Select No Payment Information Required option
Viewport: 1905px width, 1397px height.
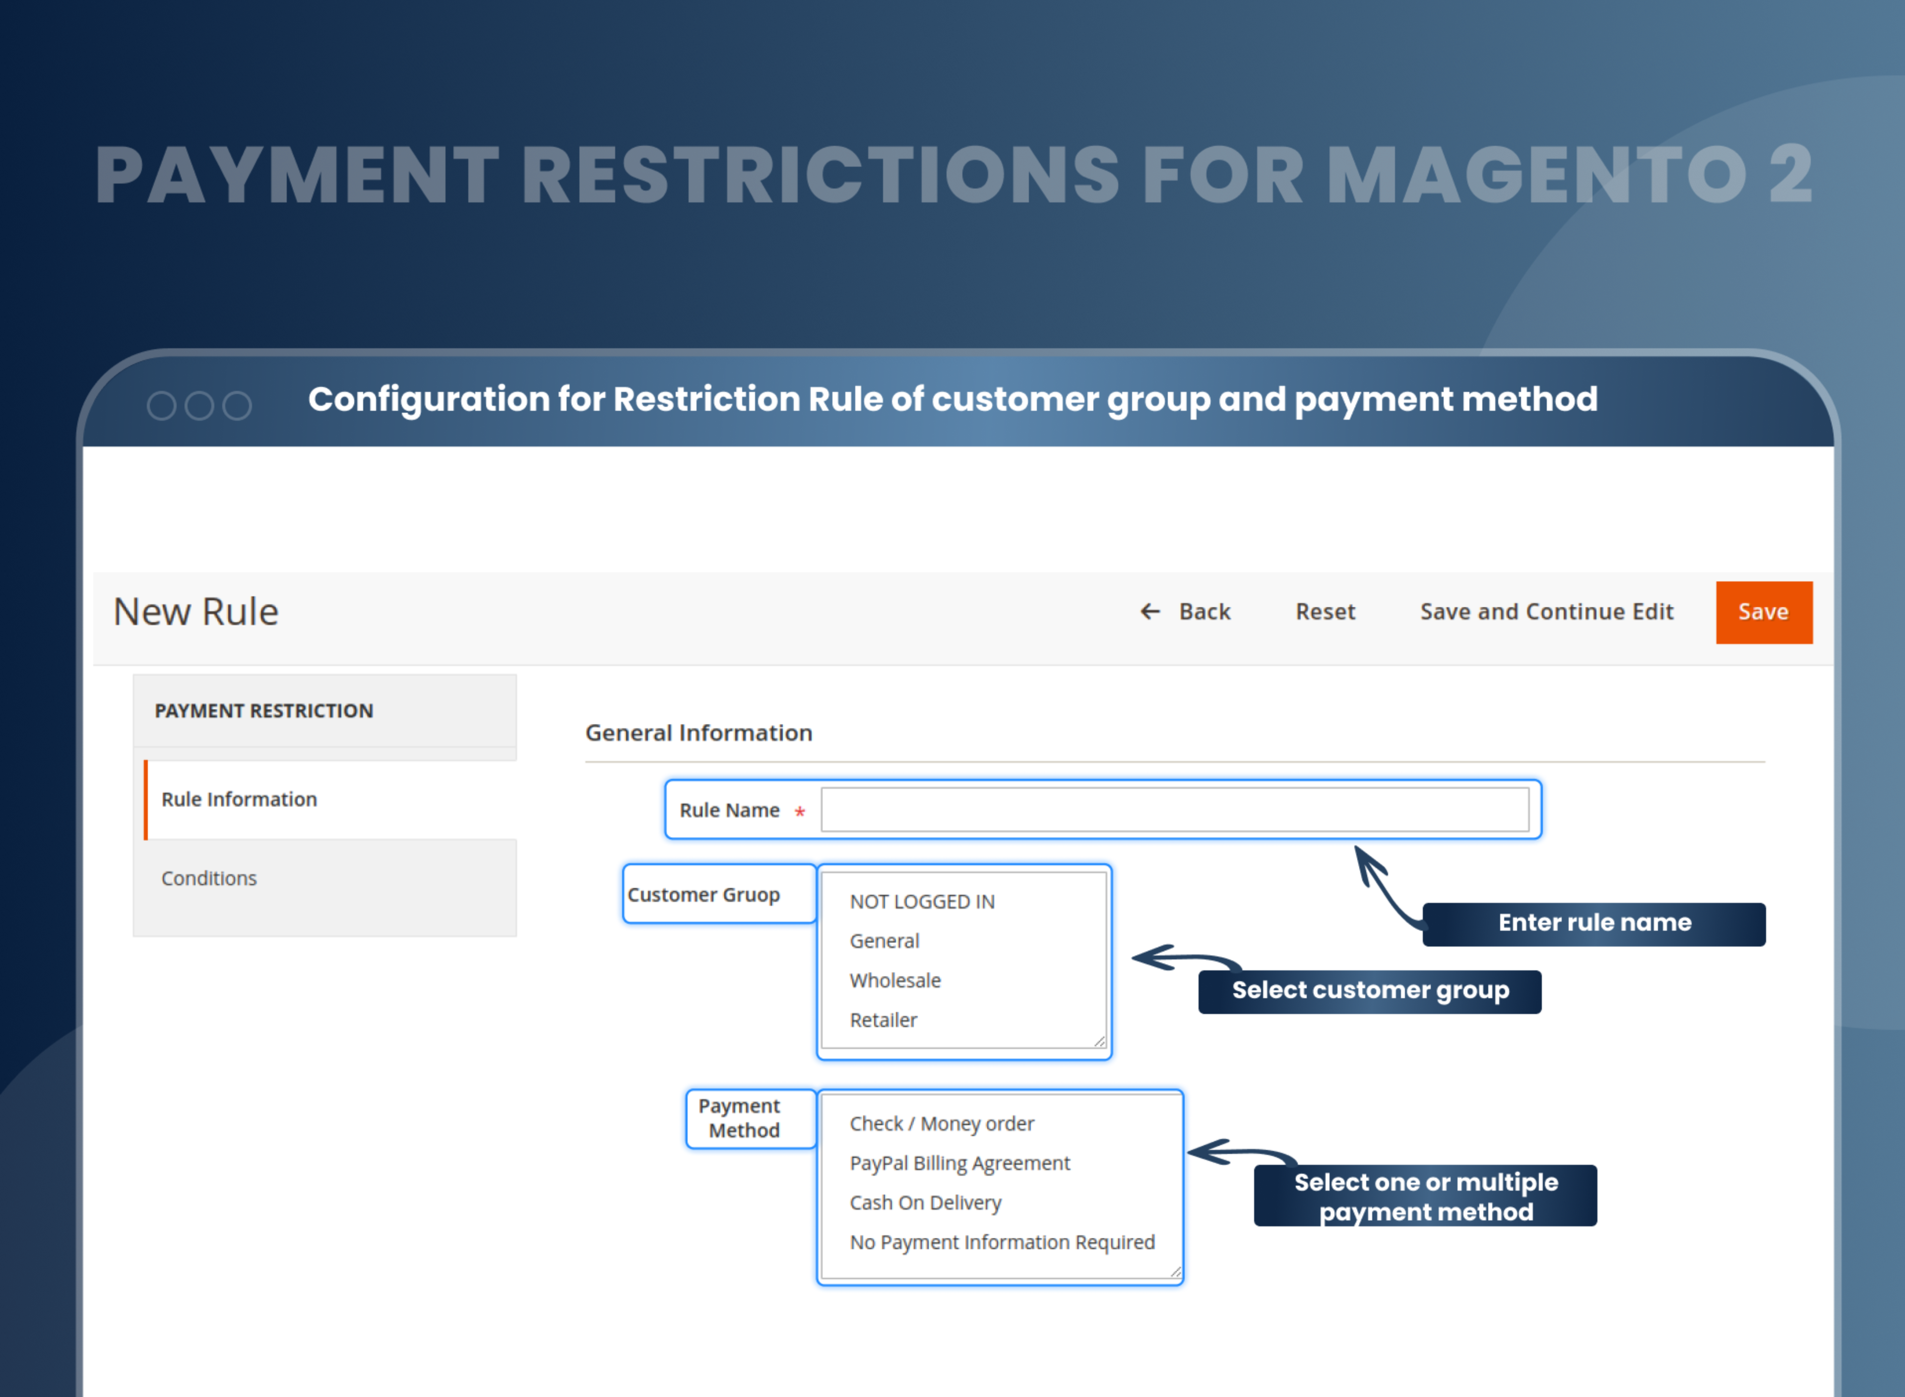coord(1002,1241)
